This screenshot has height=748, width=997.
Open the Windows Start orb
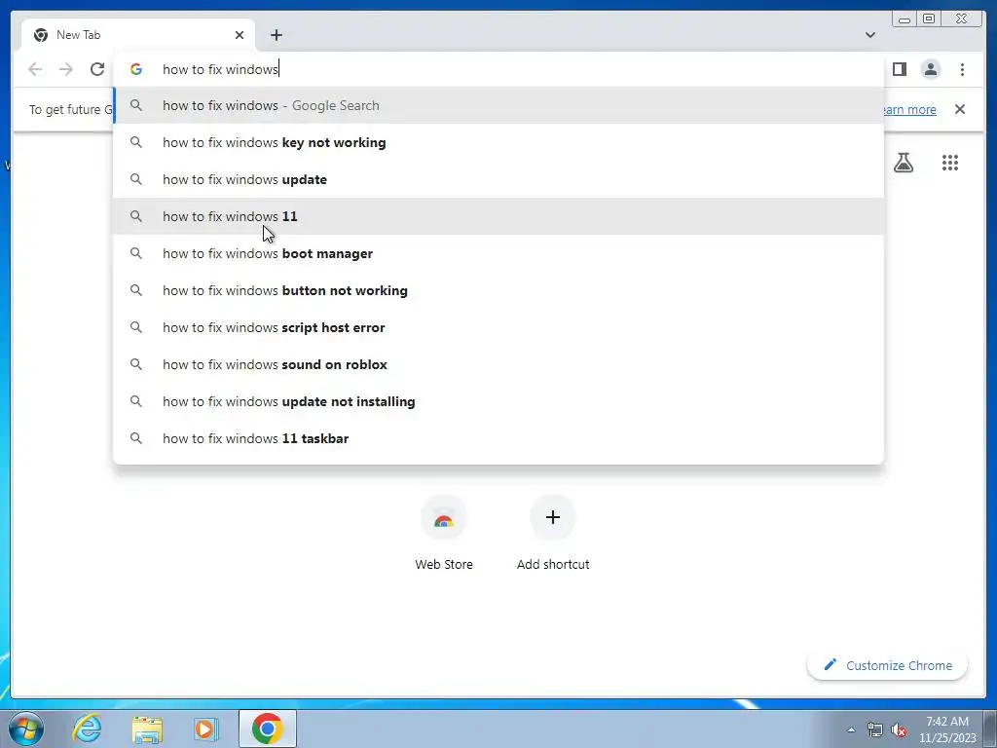[x=26, y=729]
